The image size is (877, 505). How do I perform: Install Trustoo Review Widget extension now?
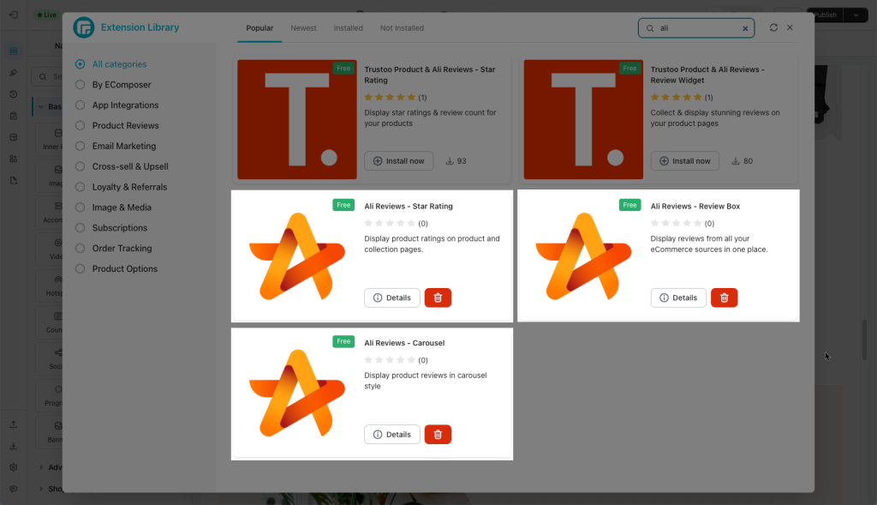coord(685,161)
